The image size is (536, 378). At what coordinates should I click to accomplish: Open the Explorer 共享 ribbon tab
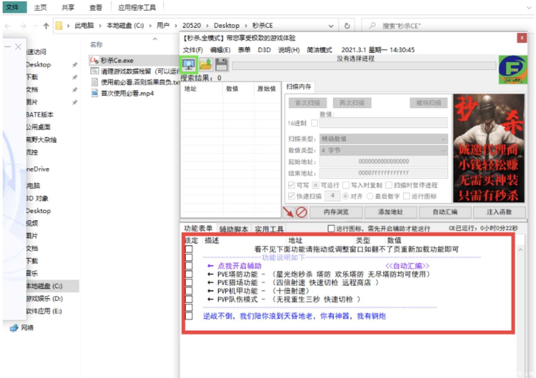tap(68, 8)
